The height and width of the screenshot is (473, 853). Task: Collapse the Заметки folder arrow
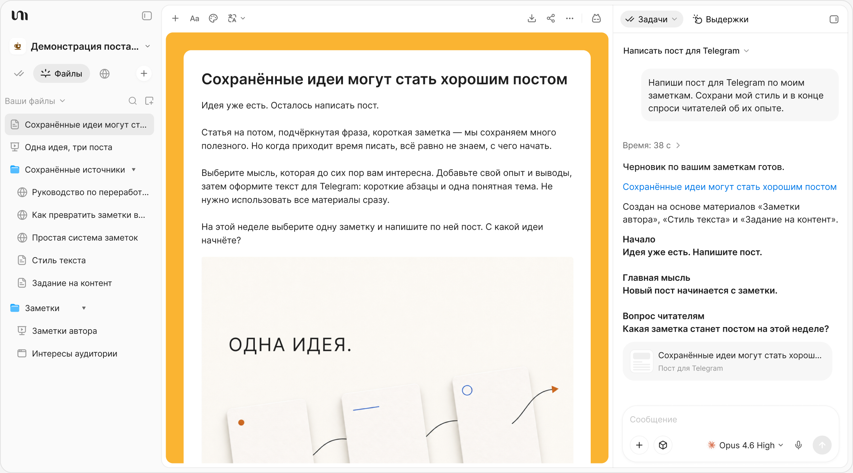[84, 308]
